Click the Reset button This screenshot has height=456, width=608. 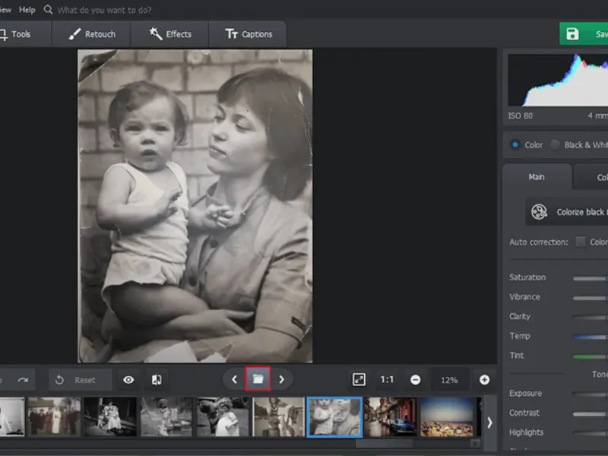point(80,379)
